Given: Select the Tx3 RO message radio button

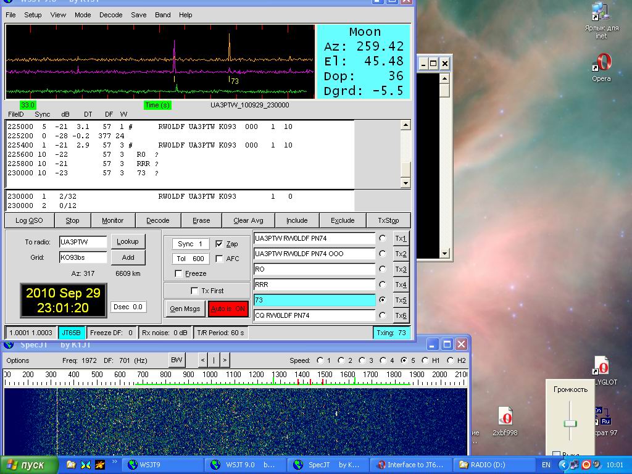Looking at the screenshot, I should 383,269.
